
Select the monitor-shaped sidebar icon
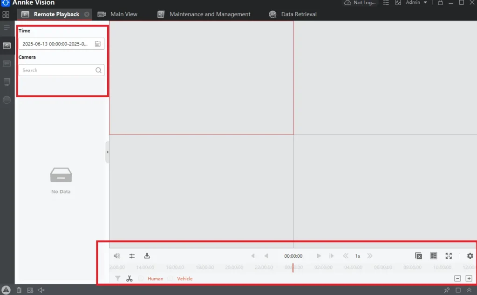(7, 82)
